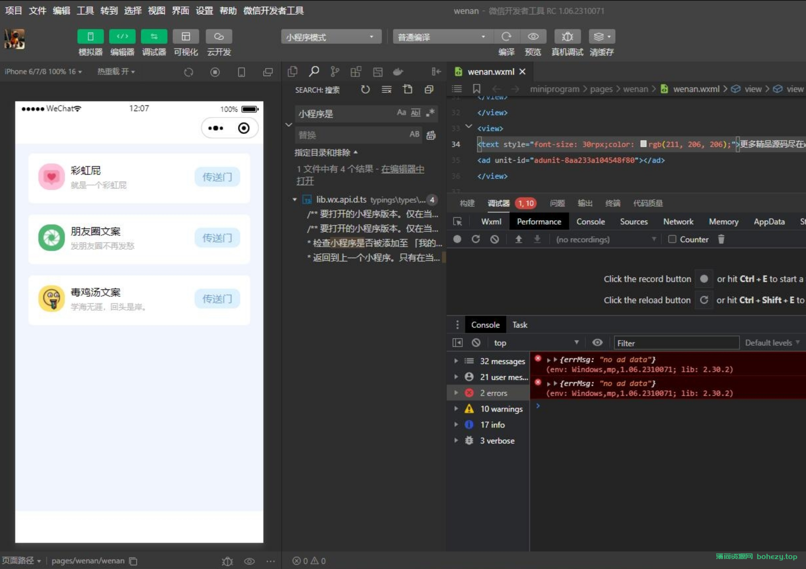Click 传送门 button for 朋友圈文案
This screenshot has height=569, width=806.
[217, 238]
